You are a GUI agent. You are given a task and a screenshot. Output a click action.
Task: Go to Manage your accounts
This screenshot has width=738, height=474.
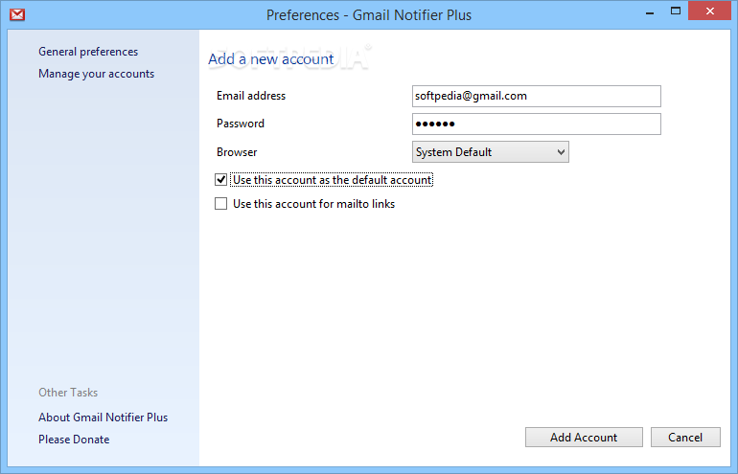tap(96, 74)
